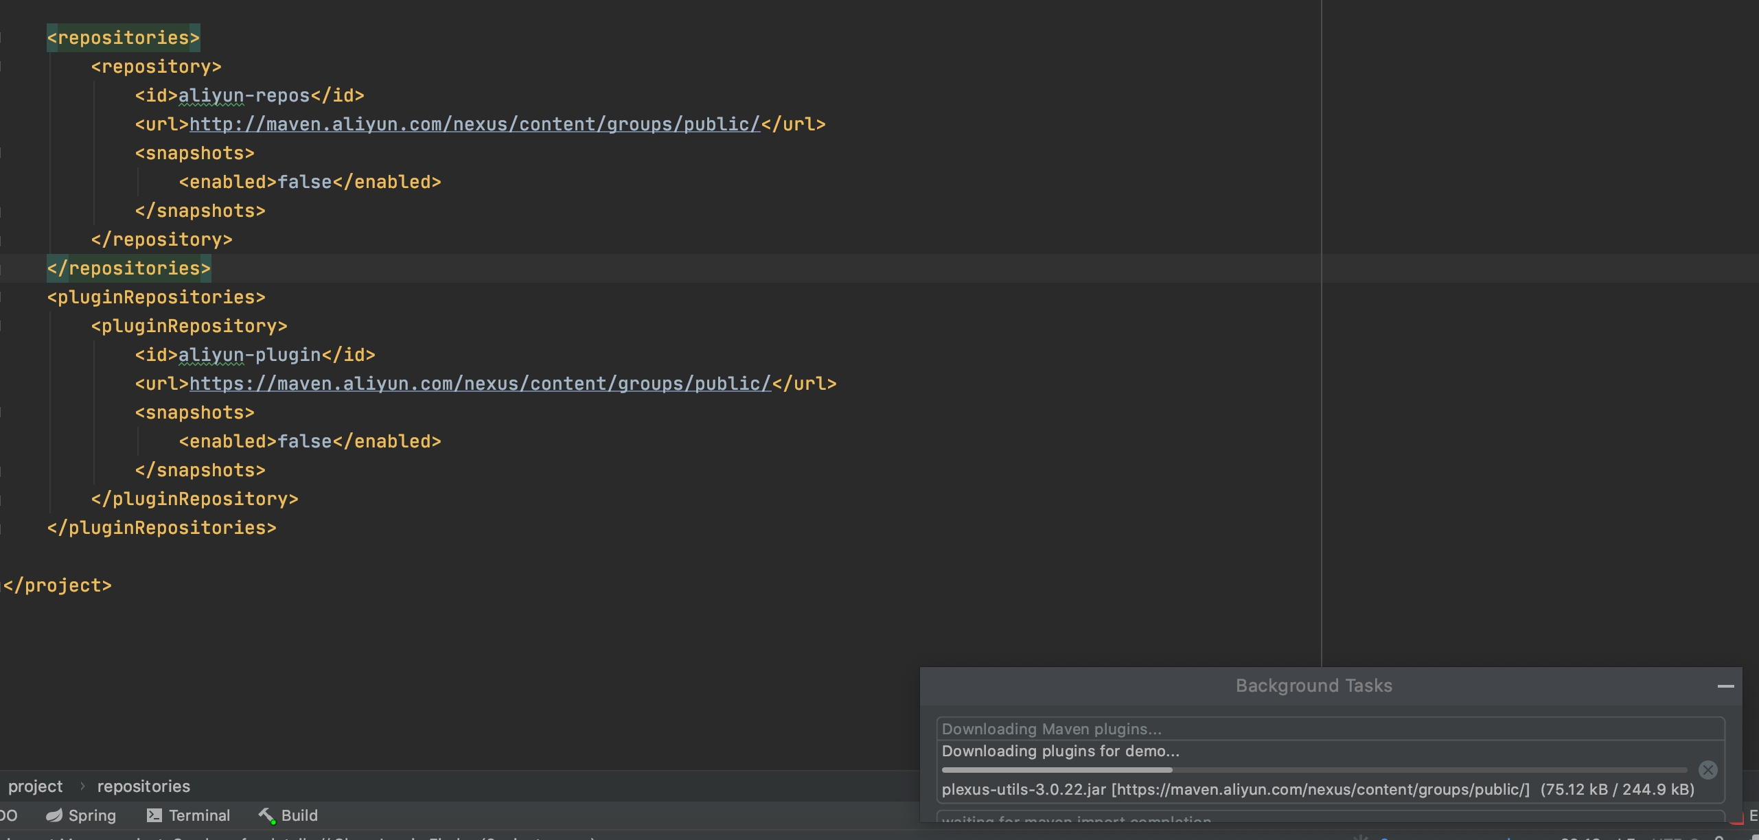Click the opening repositories tag
1759x840 pixels.
point(123,38)
